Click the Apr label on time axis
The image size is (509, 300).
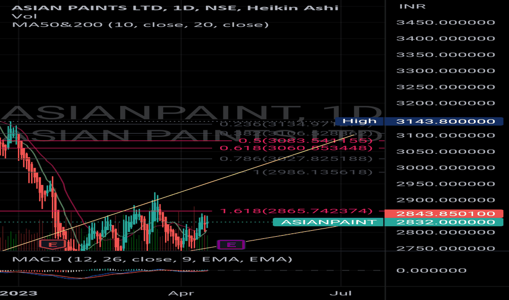[181, 293]
